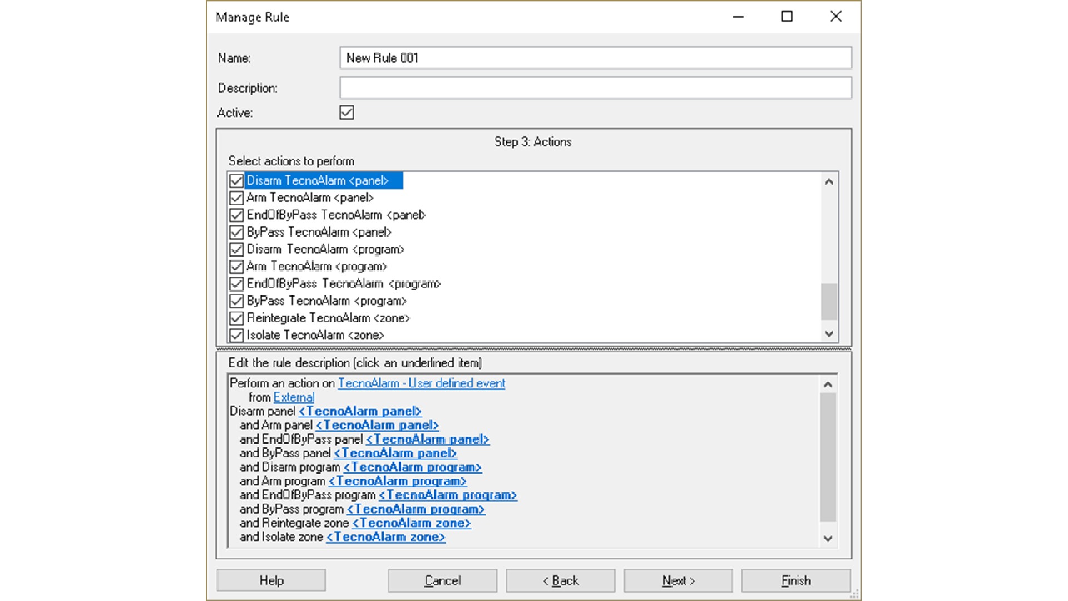Uncheck Arm TecnoAlarm <program> action
1068x601 pixels.
[236, 267]
